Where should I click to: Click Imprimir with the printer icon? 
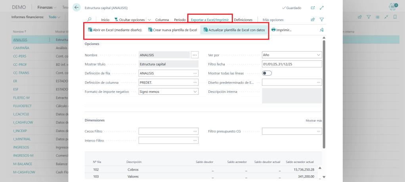coord(281,30)
